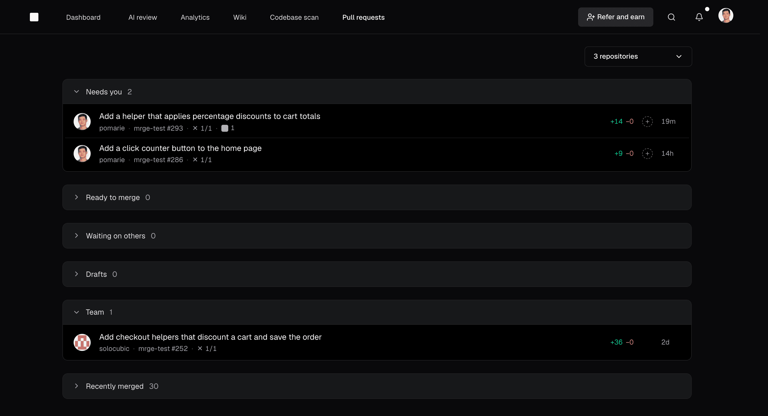Go to the Dashboard tab
Screen dimensions: 768x416
point(83,17)
